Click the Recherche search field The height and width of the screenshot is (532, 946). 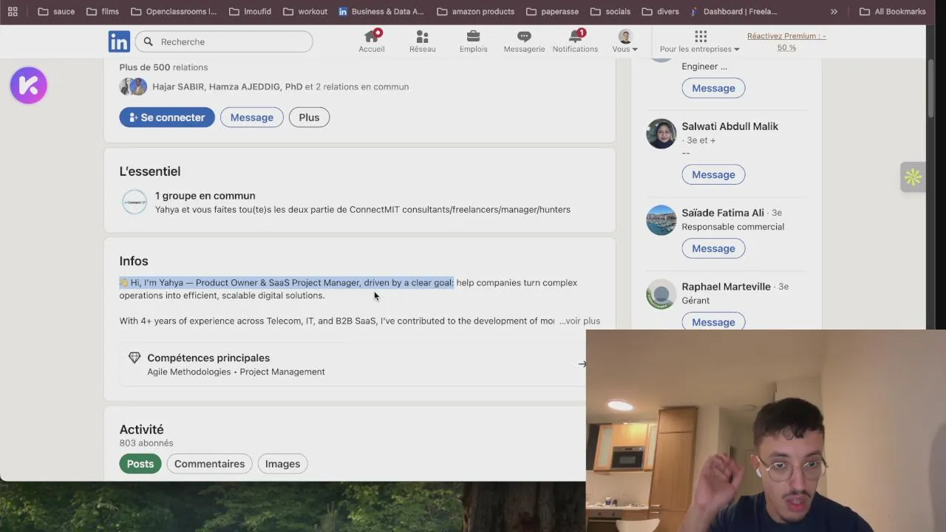click(x=224, y=42)
